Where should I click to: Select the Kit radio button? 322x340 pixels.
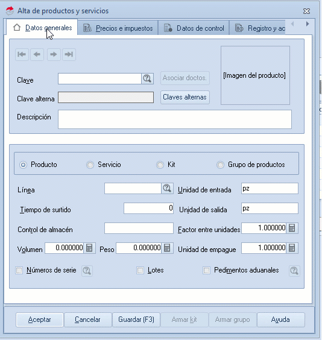tap(160, 165)
